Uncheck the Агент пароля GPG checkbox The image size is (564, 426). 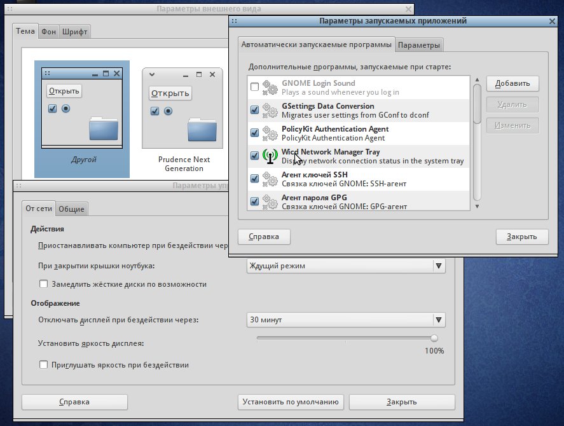click(255, 201)
